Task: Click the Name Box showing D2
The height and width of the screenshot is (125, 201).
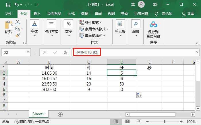Action: 14,52
